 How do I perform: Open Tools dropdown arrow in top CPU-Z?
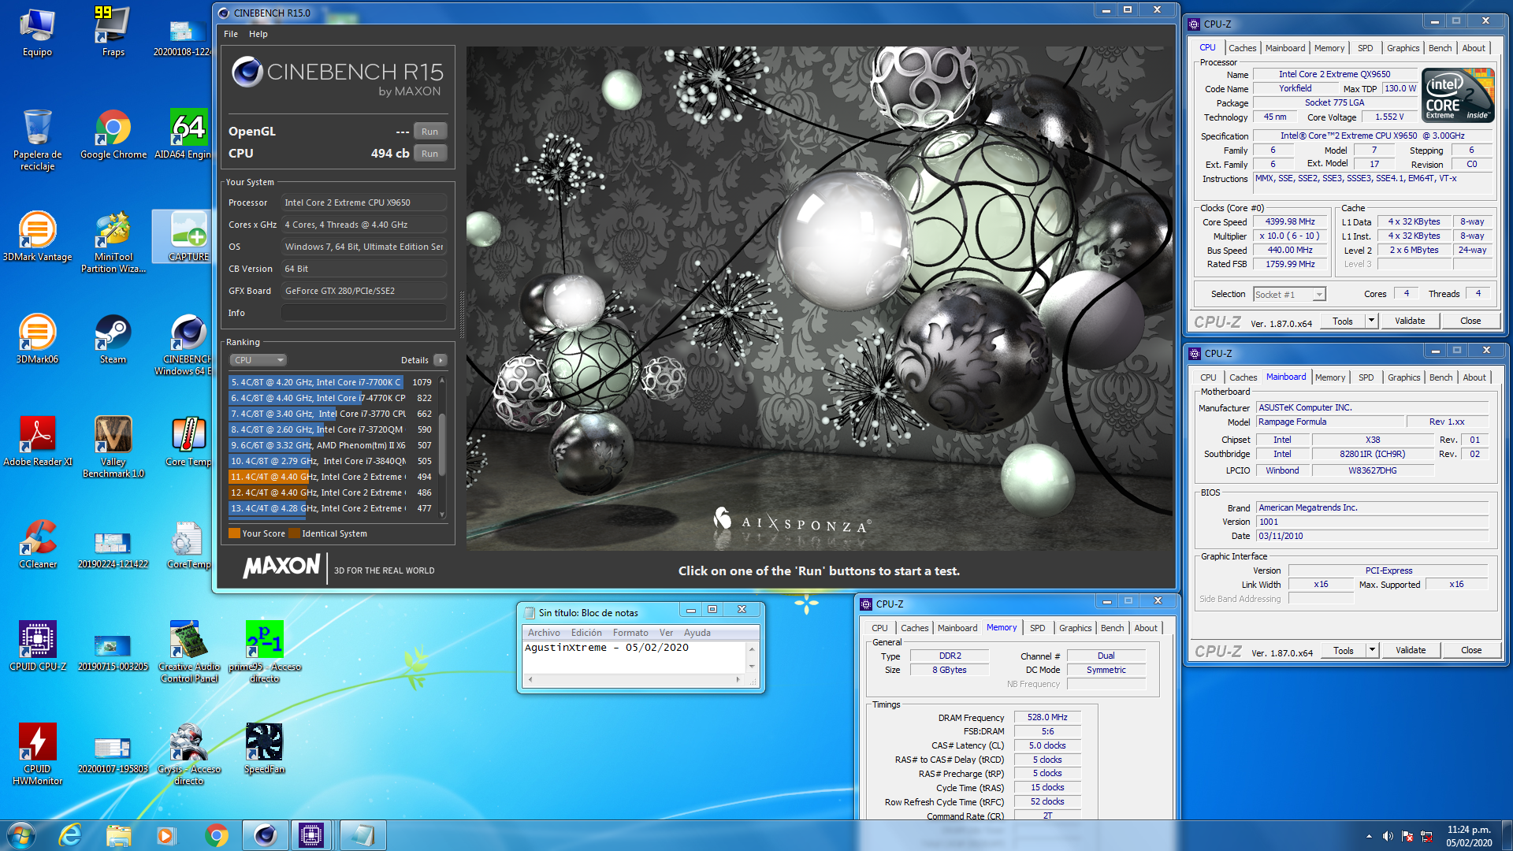(1371, 321)
